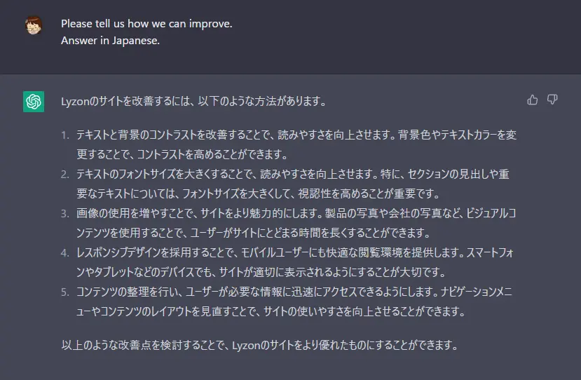Click the green ChatGPT logo avatar
The image size is (581, 380).
pos(34,102)
